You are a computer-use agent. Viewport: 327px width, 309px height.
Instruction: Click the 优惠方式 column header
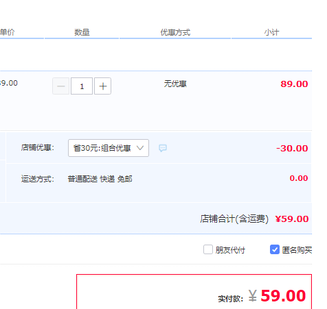tap(175, 32)
